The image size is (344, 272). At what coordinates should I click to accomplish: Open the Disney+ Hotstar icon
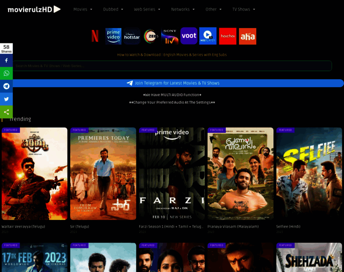132,36
